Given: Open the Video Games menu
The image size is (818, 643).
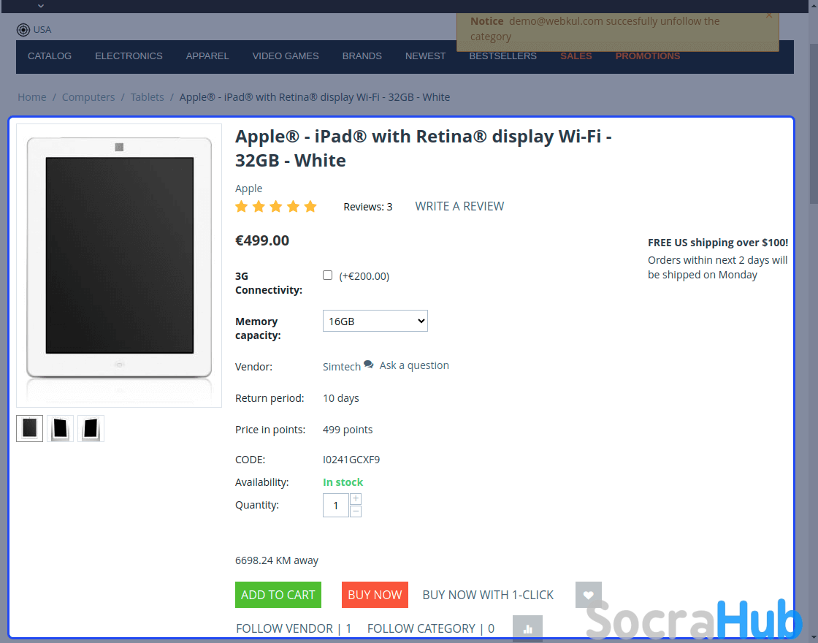Looking at the screenshot, I should tap(286, 56).
